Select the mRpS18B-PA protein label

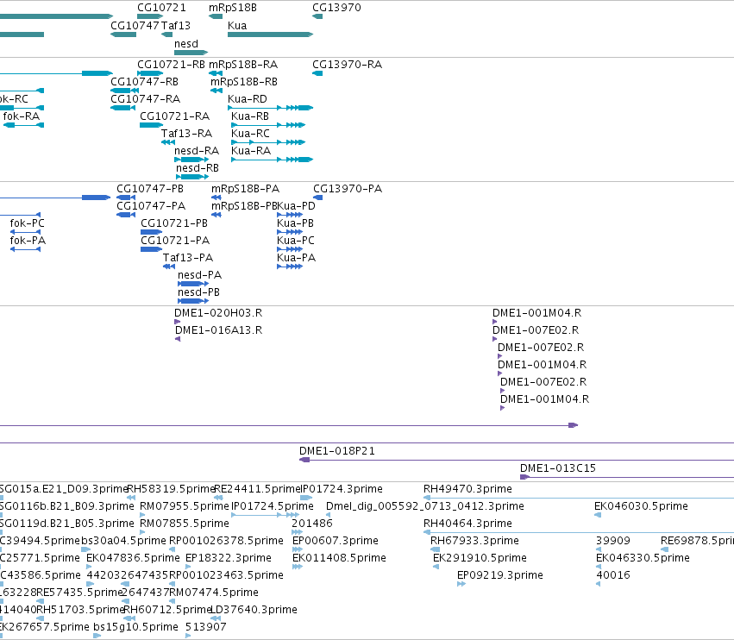coord(245,189)
